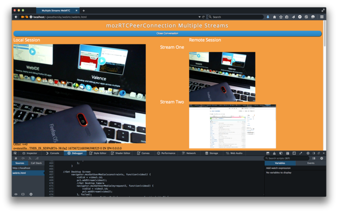Click the paper plane share icon
Screen dimensions: 338x213
(294, 17)
